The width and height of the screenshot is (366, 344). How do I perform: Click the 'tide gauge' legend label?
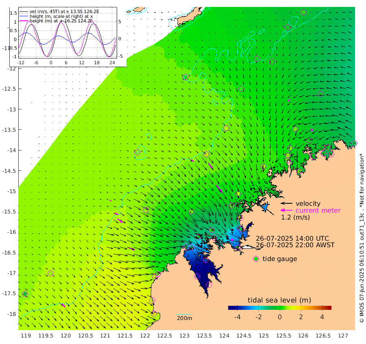280,259
